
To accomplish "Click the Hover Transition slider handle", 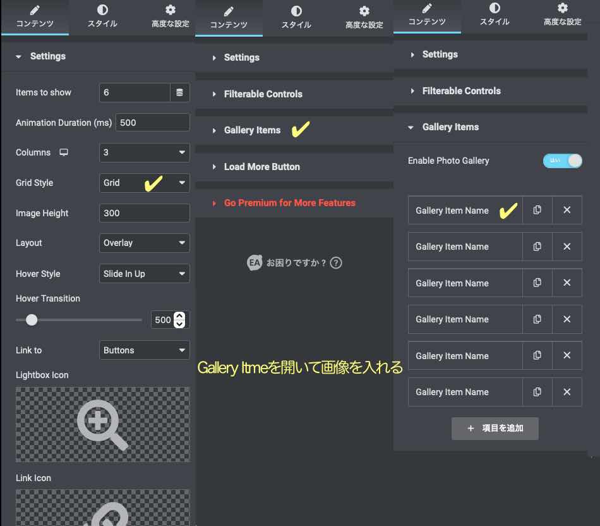I will (x=32, y=320).
